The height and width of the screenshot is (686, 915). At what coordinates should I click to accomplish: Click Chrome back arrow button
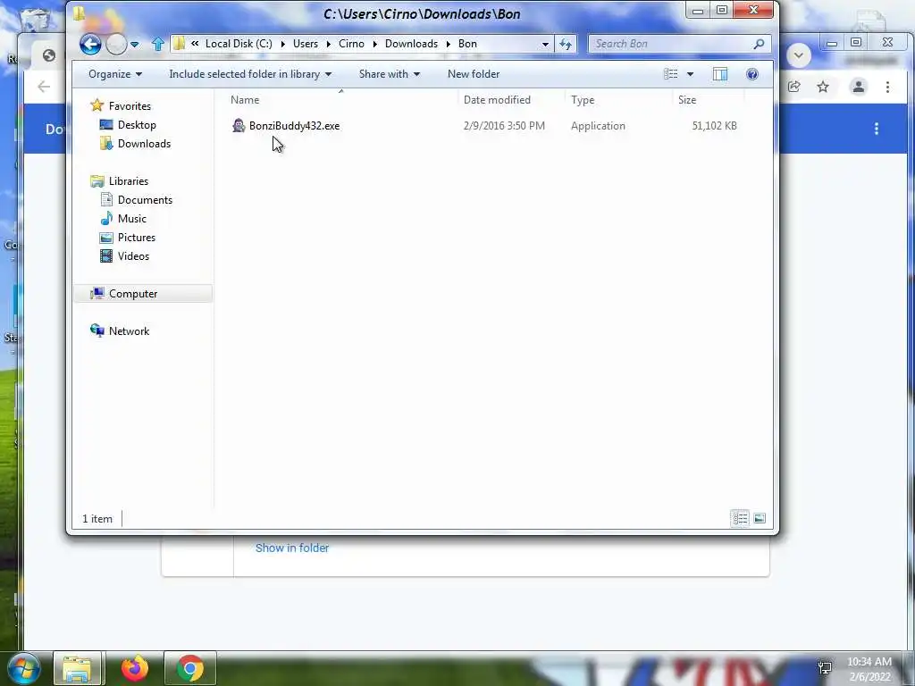pos(44,87)
